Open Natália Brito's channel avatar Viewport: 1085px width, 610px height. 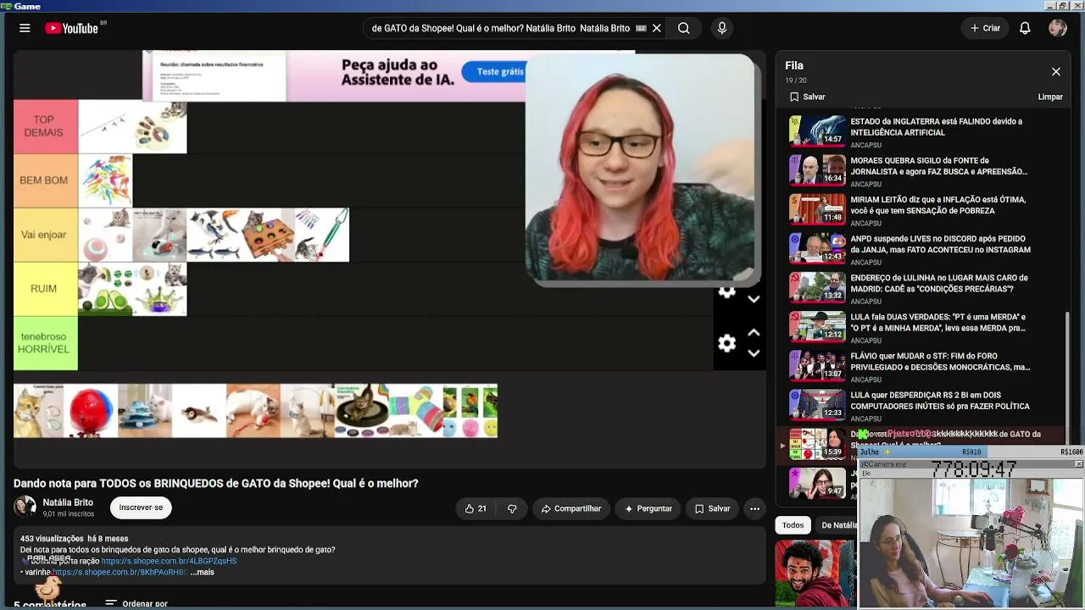pyautogui.click(x=25, y=507)
